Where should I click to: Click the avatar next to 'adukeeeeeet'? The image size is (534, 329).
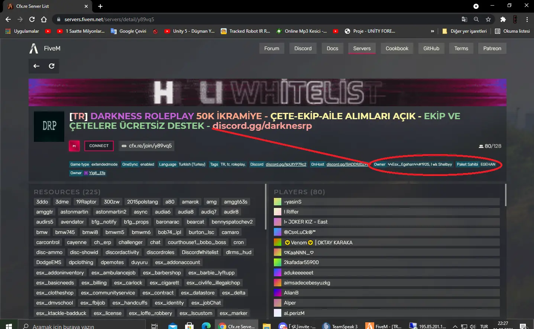click(x=278, y=273)
